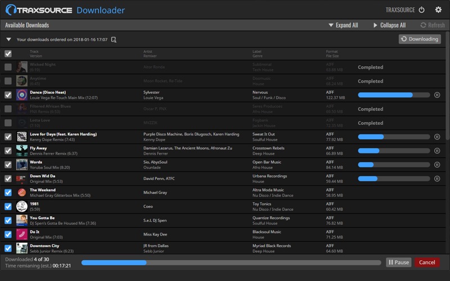Pause the Down Wid Da download
Viewport: 450px width, 281px height.
[437, 179]
